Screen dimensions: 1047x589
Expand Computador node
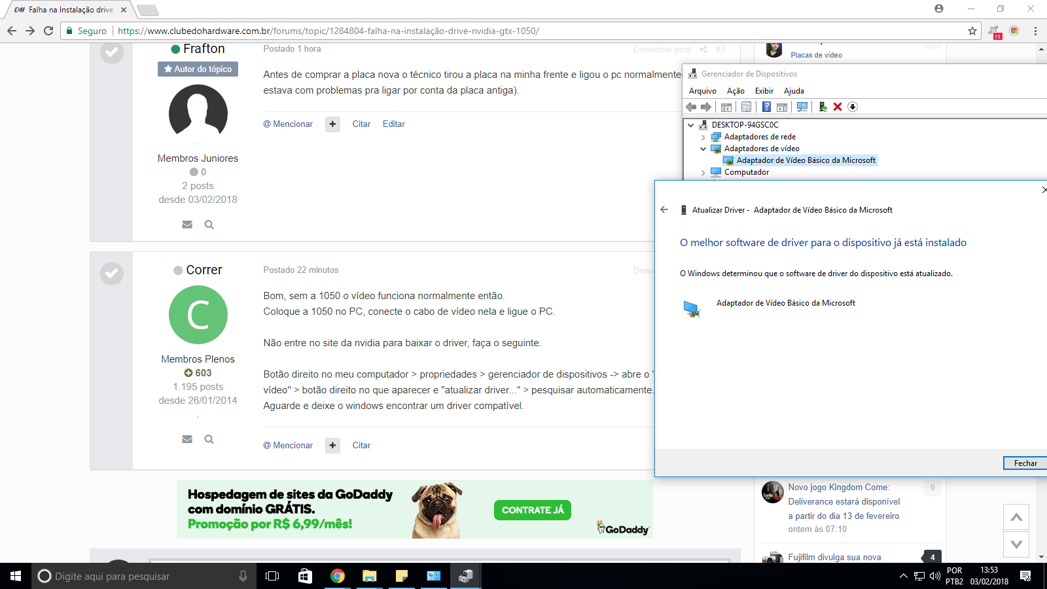(703, 173)
